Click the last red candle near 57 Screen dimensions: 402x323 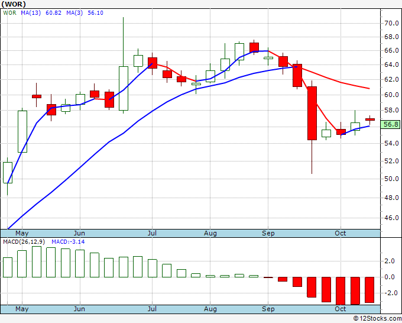[x=370, y=119]
